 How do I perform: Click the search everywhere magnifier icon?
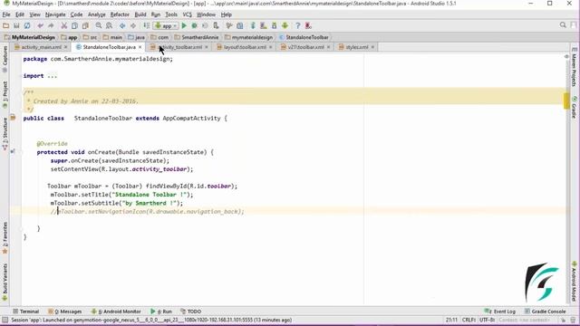(563, 25)
